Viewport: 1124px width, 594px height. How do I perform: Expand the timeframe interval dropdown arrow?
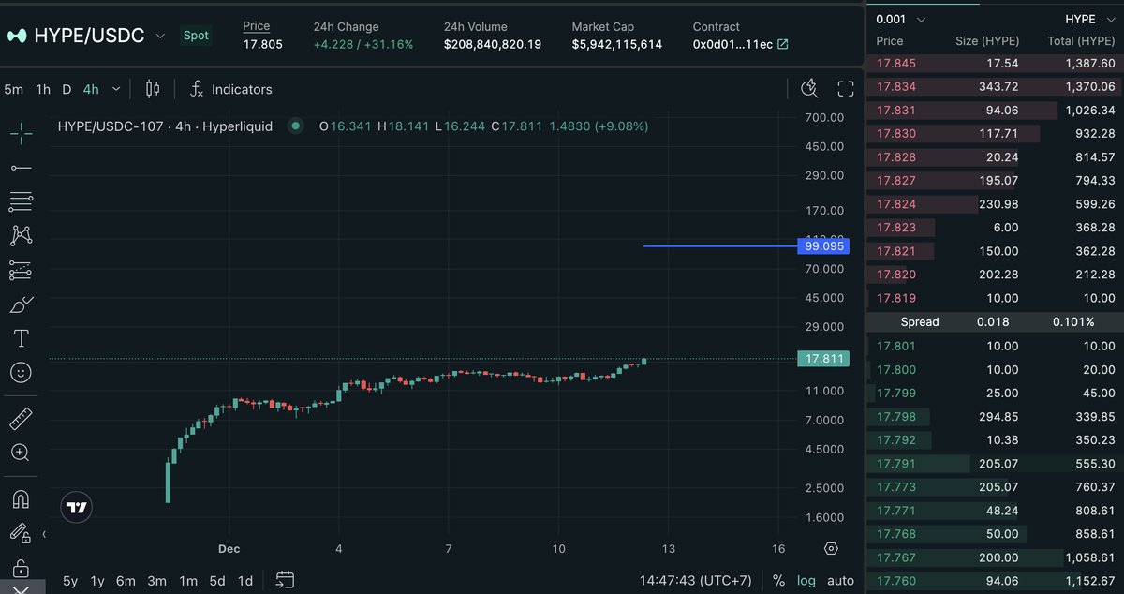[115, 89]
